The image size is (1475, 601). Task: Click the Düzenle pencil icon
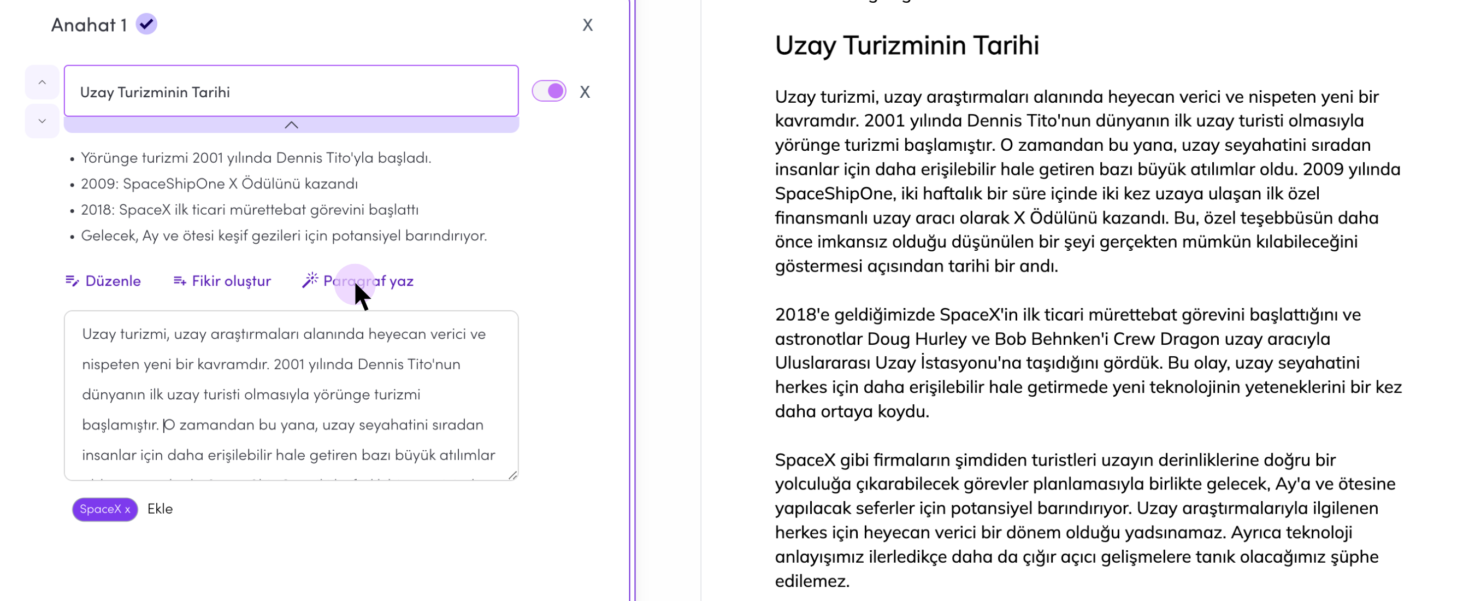pos(72,281)
